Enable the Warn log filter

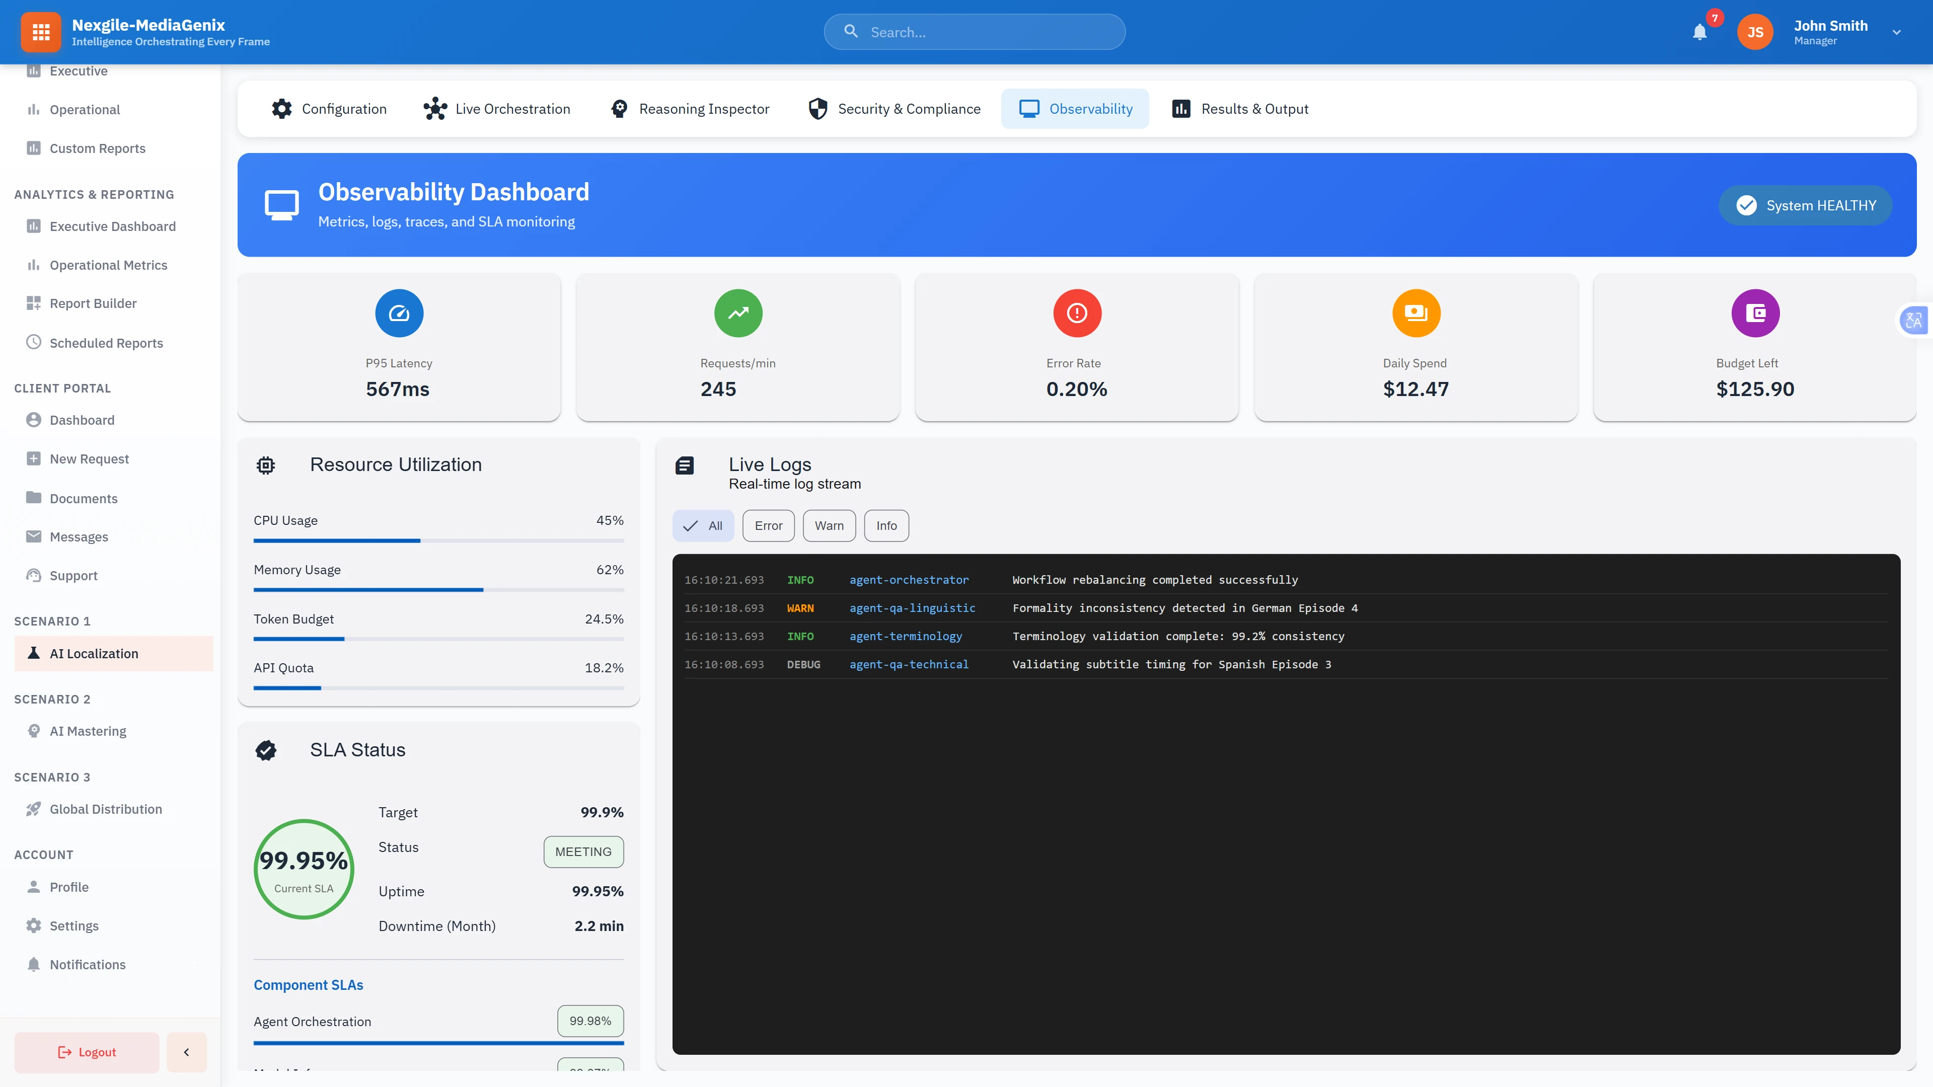point(829,525)
